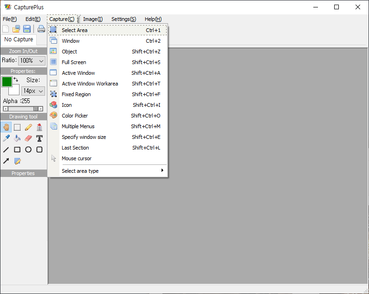The image size is (369, 294).
Task: Expand the Select area type submenu
Action: pyautogui.click(x=108, y=171)
